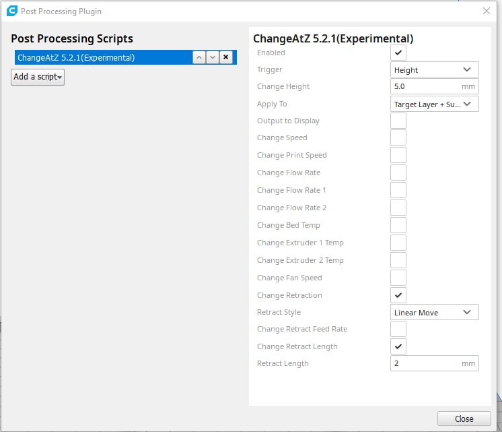Screen dimensions: 502x432
Task: Uncheck the Enabled checkbox
Action: (398, 53)
